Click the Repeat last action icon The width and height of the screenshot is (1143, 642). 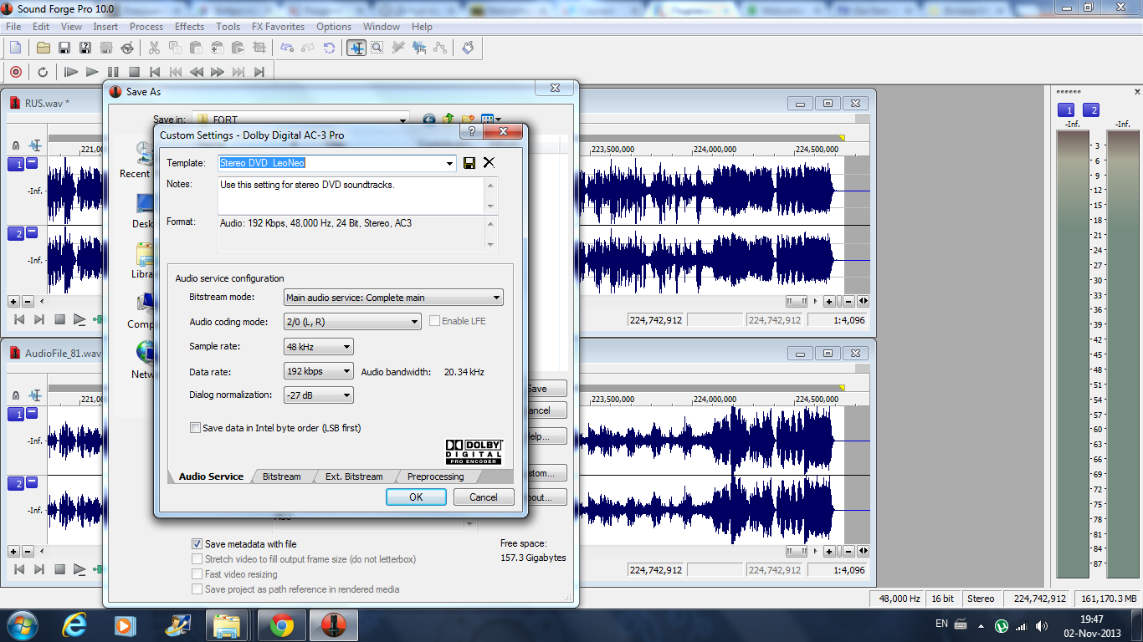(329, 48)
